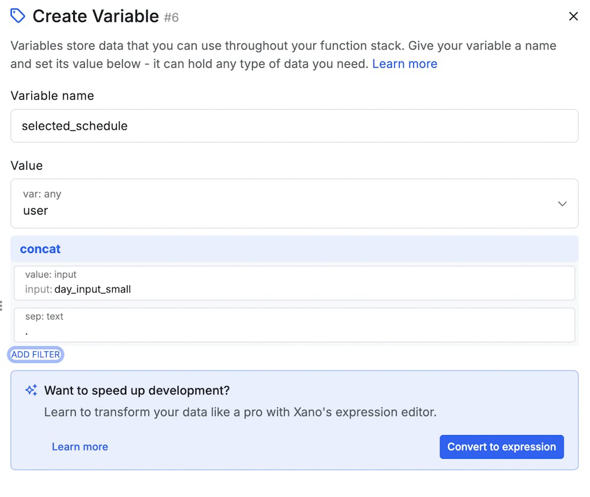Viewport: 590px width, 497px height.
Task: Click the blue tag icon in the header
Action: (18, 16)
